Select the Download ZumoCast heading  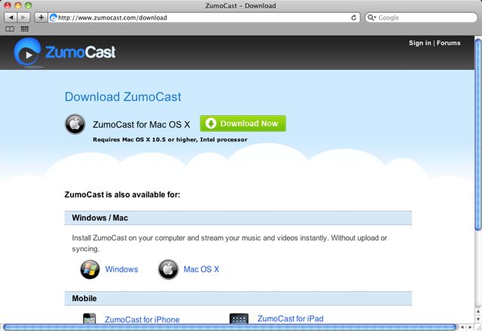(x=123, y=97)
